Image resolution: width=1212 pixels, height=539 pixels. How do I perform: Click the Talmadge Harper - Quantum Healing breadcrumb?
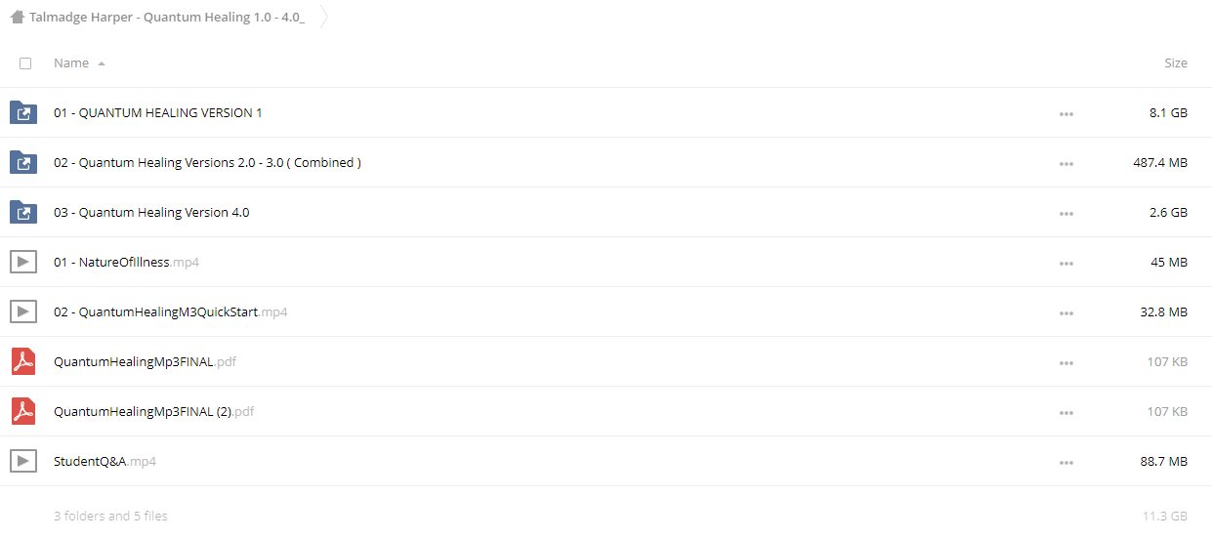pos(167,18)
